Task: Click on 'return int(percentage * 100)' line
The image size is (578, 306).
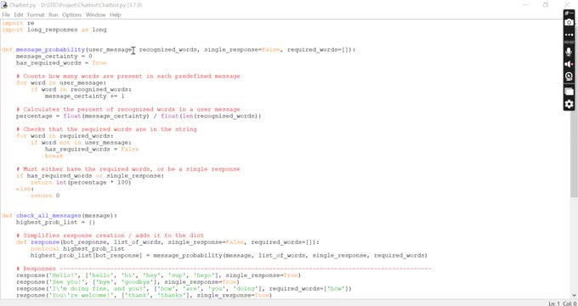Action: click(x=81, y=182)
